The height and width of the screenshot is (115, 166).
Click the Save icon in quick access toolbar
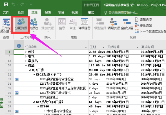(x=6, y=4)
